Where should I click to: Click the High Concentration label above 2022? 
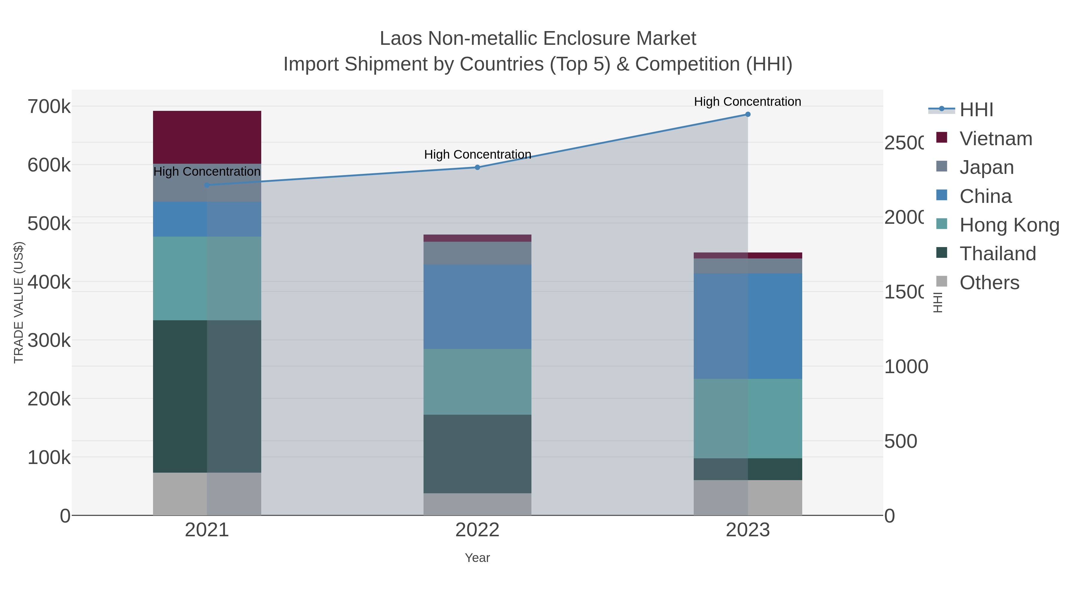[477, 154]
